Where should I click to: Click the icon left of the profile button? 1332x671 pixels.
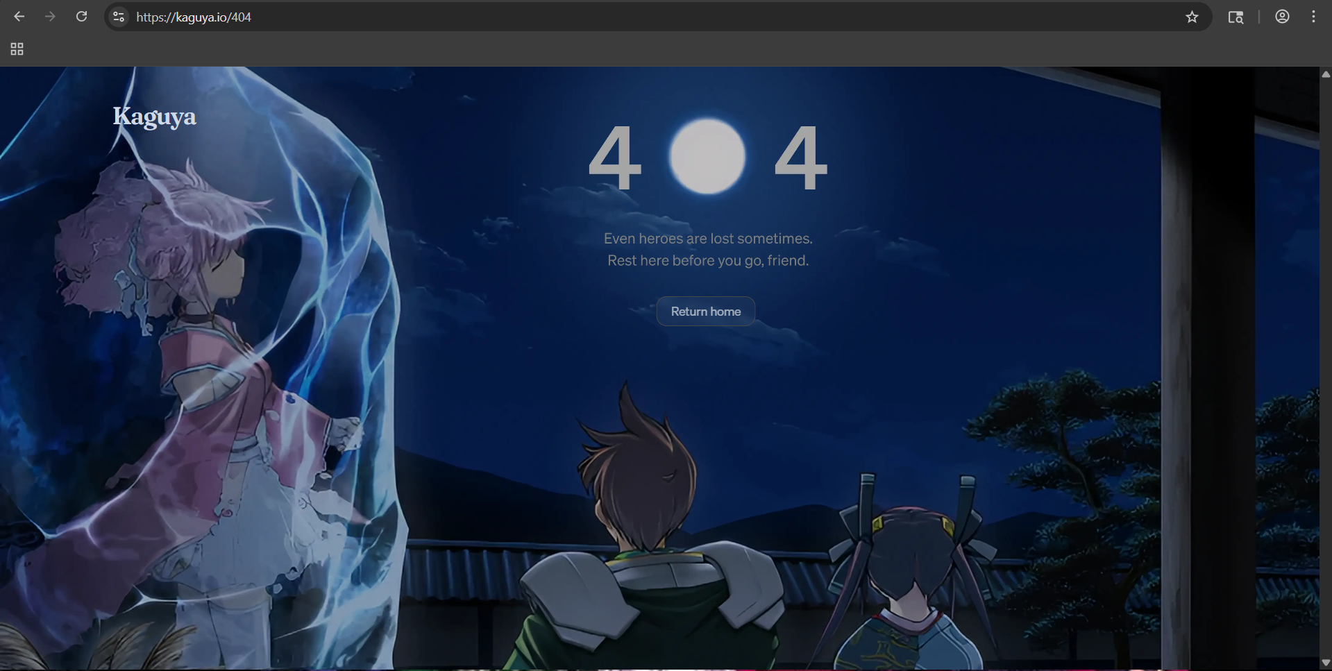[x=1236, y=17]
